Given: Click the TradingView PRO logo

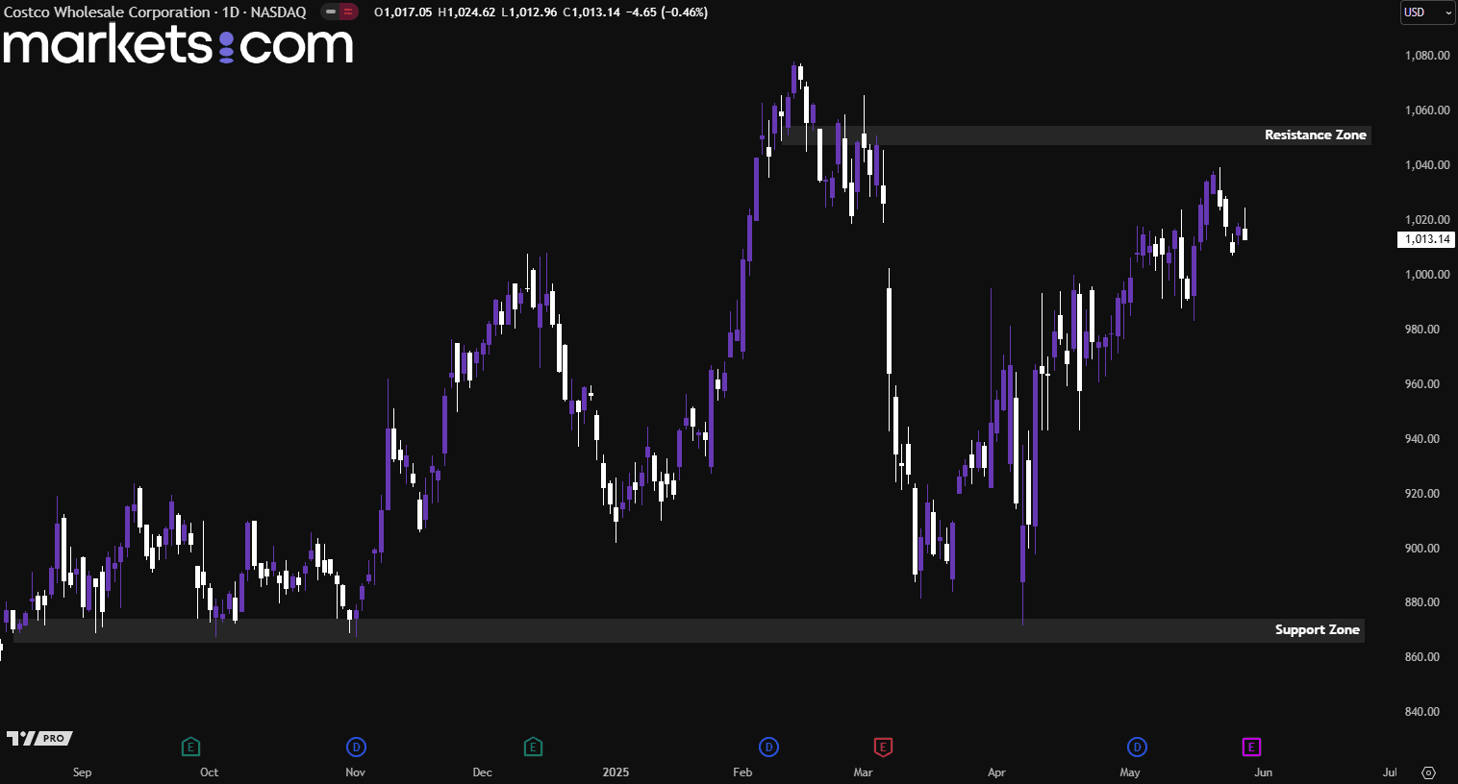Looking at the screenshot, I should (39, 738).
